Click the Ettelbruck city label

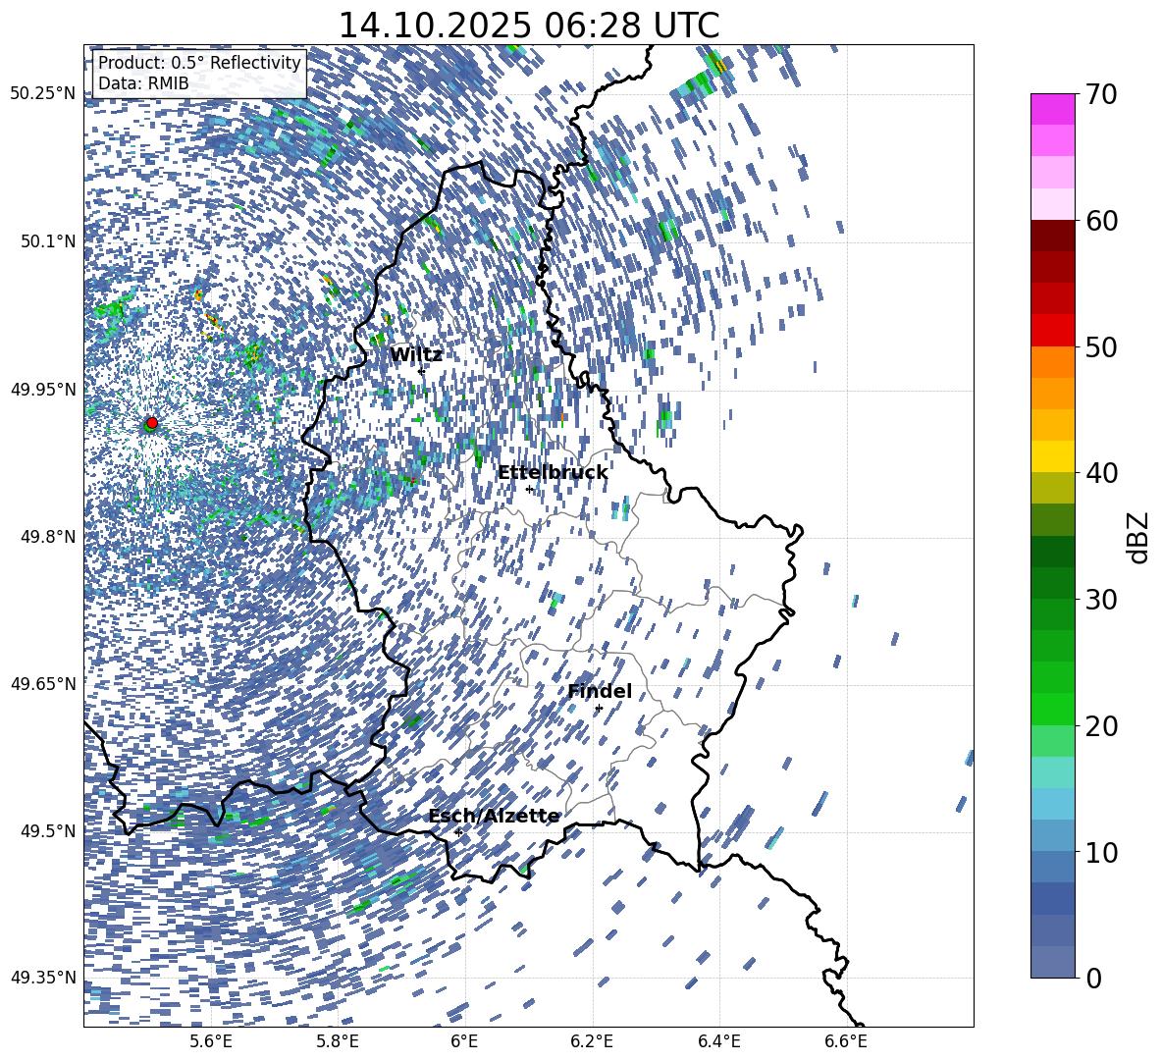pos(553,473)
